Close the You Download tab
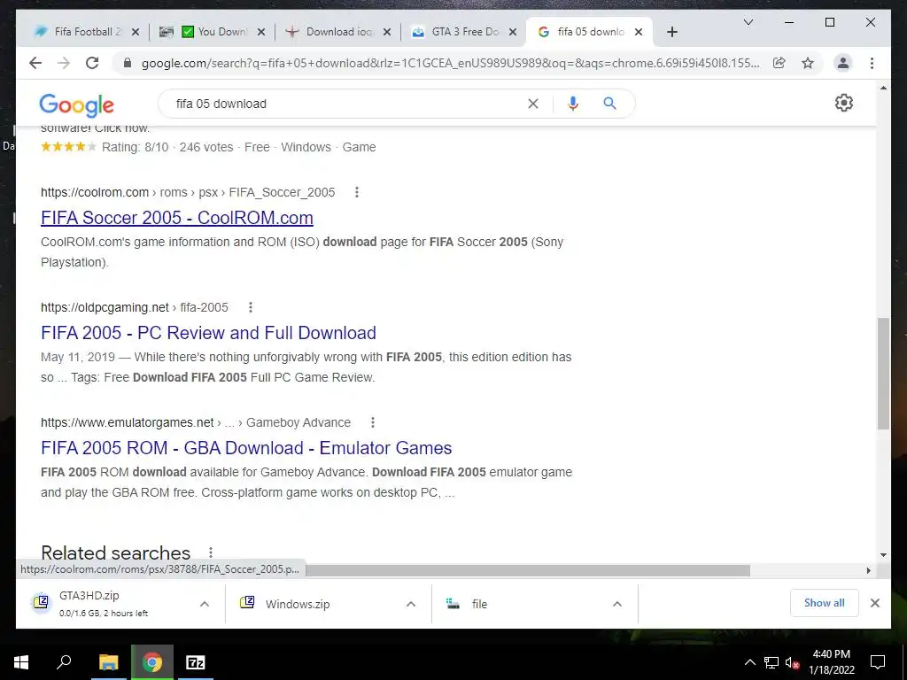 point(261,32)
